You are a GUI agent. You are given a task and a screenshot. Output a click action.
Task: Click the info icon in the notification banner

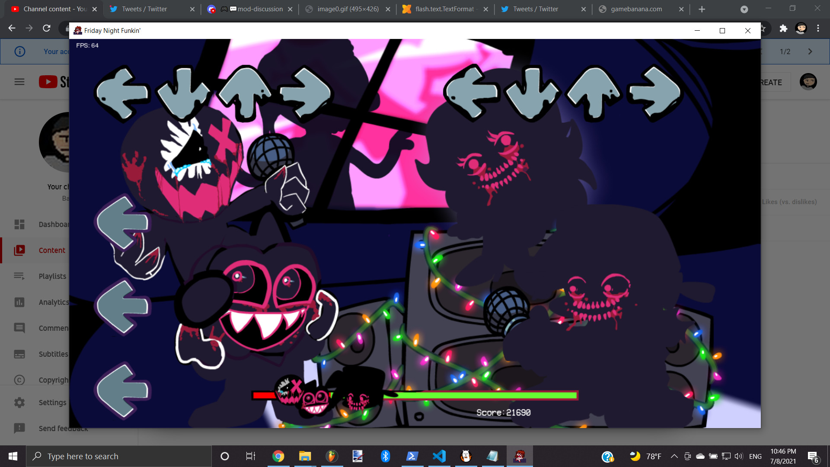[20, 51]
